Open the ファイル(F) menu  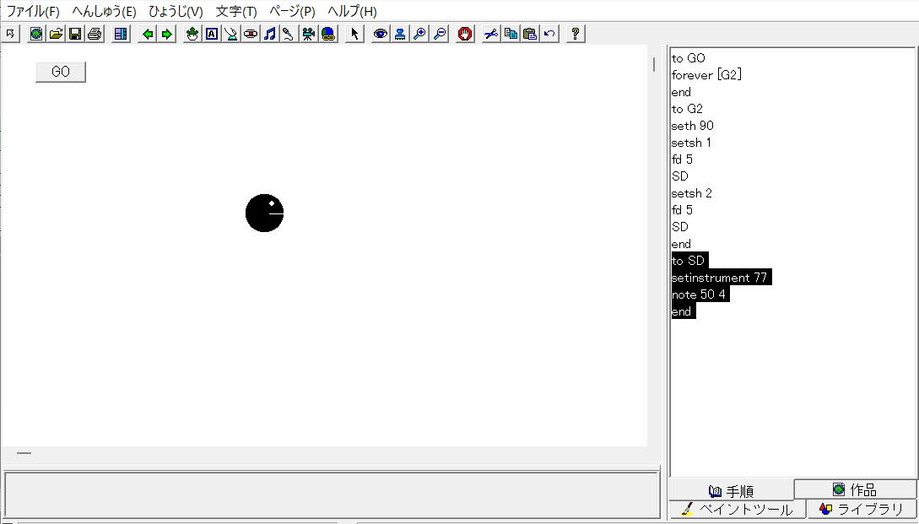33,11
